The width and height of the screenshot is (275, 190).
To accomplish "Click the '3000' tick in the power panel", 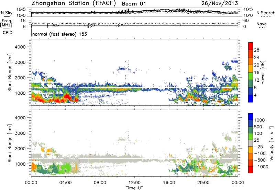I will 20,62.
